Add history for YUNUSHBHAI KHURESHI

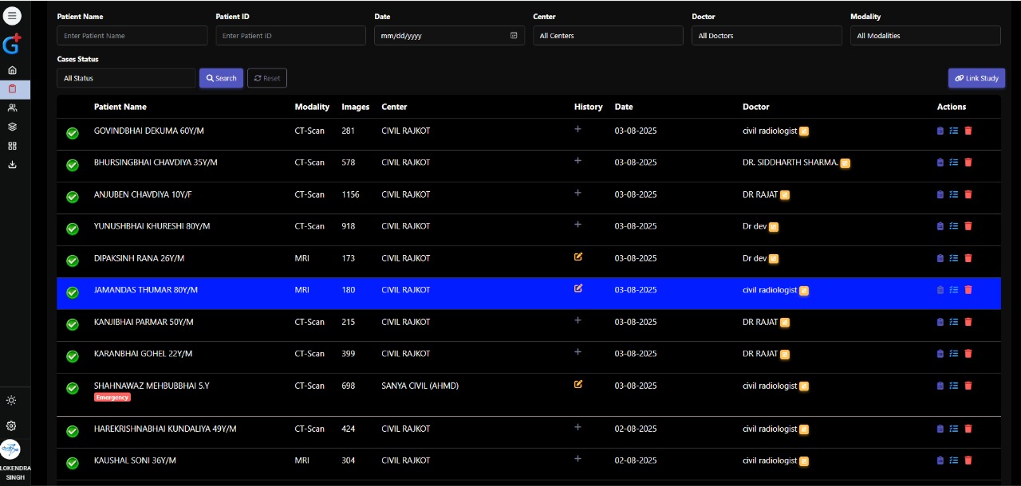tap(578, 225)
